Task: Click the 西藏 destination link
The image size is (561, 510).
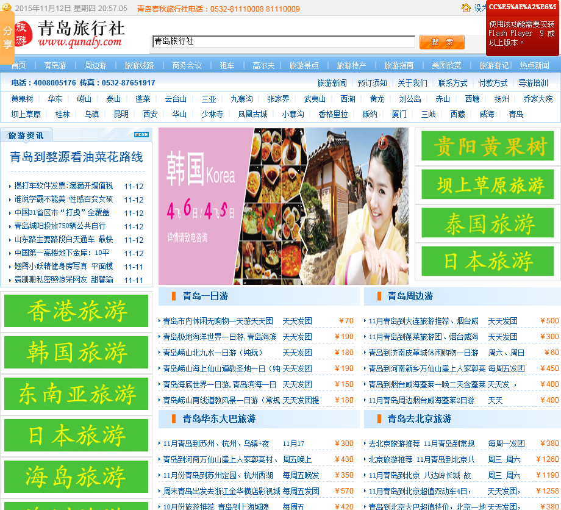Action: click(x=457, y=114)
